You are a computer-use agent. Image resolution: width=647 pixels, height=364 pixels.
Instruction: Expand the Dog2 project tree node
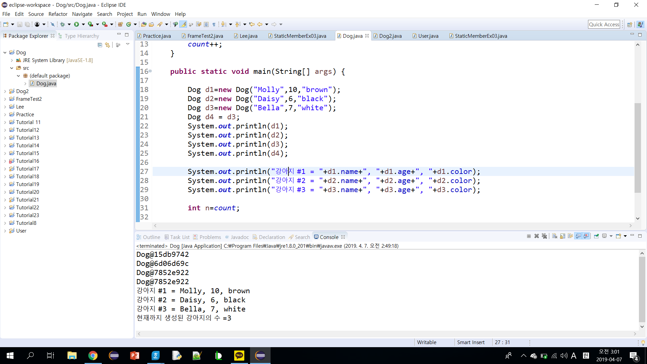pyautogui.click(x=5, y=91)
